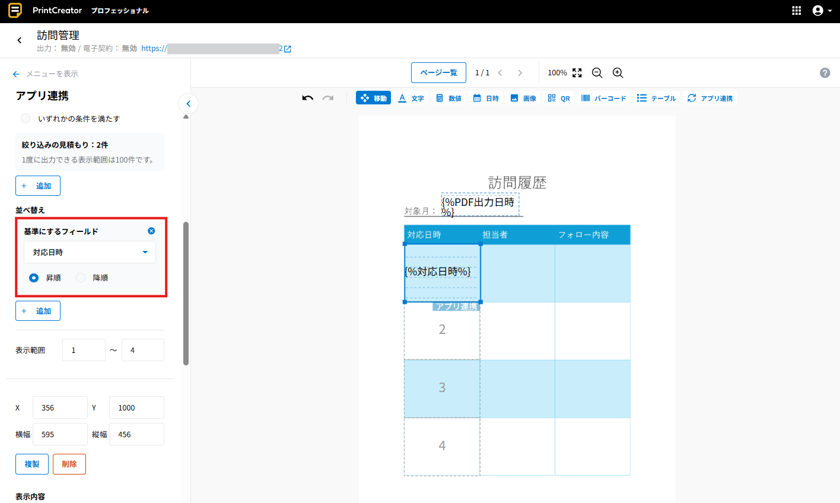Select いずれかの条件を満たす radio option
The height and width of the screenshot is (503, 840).
click(26, 119)
